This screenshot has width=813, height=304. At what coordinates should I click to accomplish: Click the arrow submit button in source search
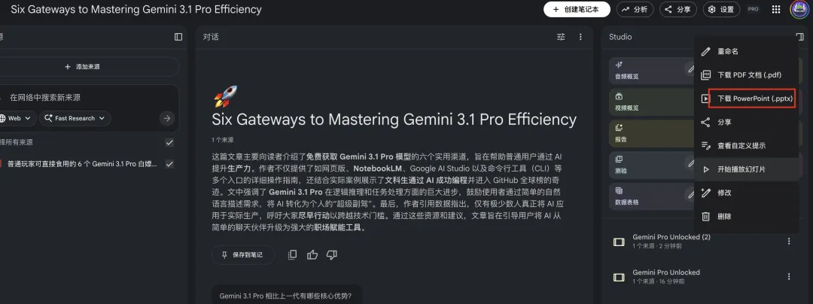166,118
